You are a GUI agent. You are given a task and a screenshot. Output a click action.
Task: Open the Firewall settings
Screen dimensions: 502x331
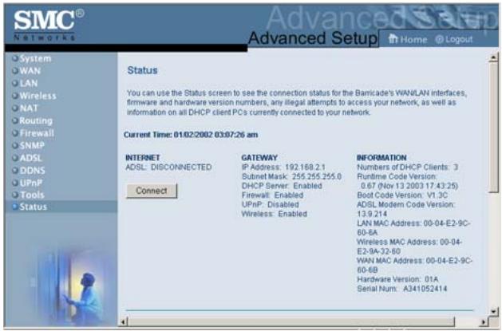(x=37, y=133)
